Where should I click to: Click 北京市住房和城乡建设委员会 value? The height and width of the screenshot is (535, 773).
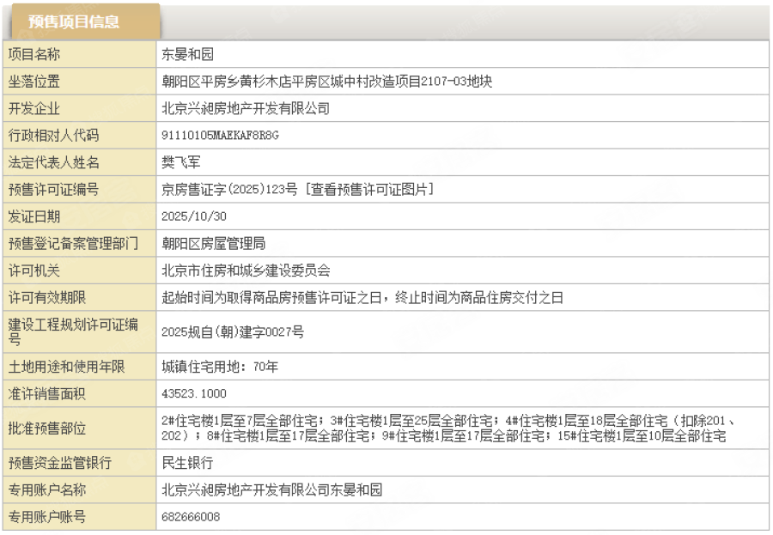coord(246,271)
